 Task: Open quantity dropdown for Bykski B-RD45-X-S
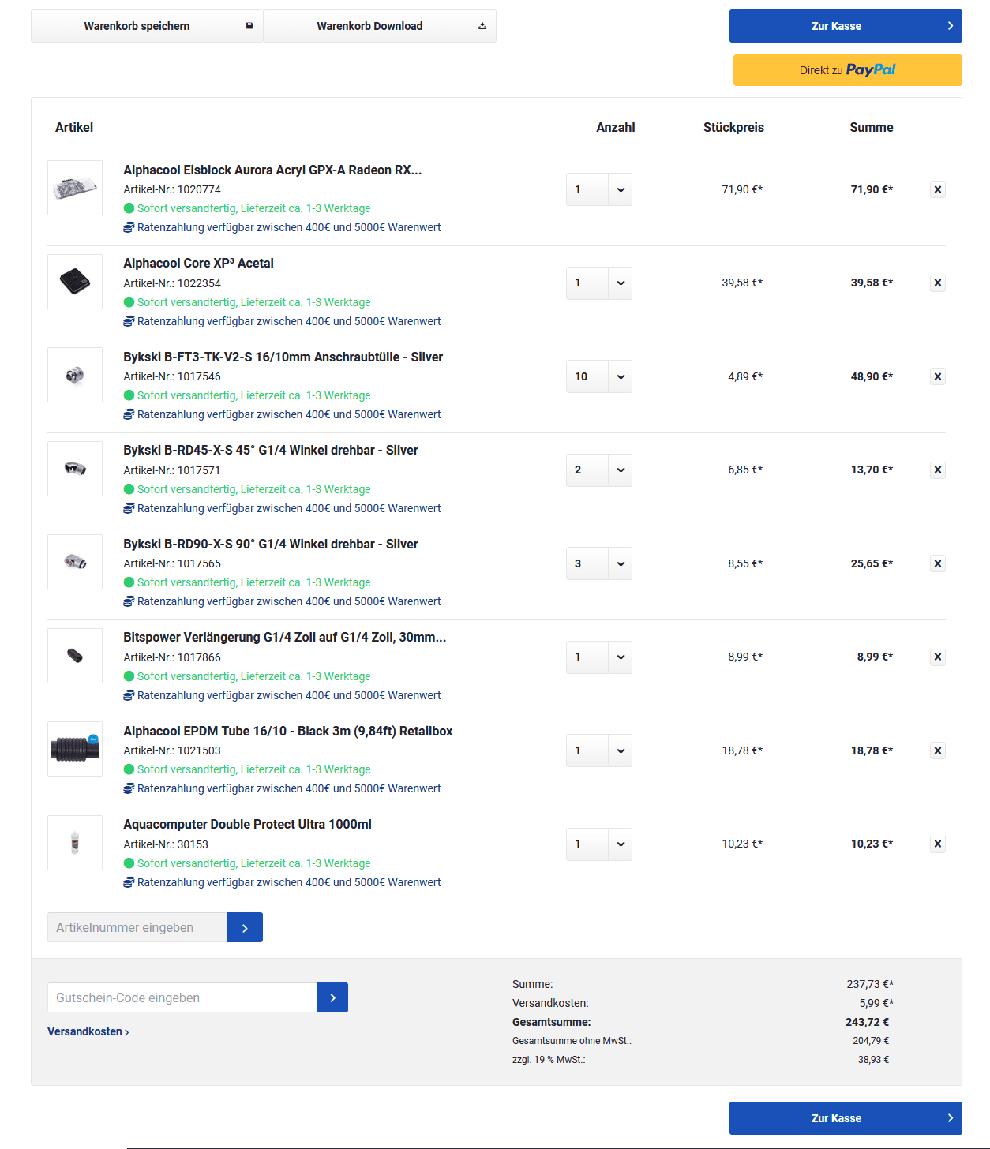pyautogui.click(x=599, y=470)
